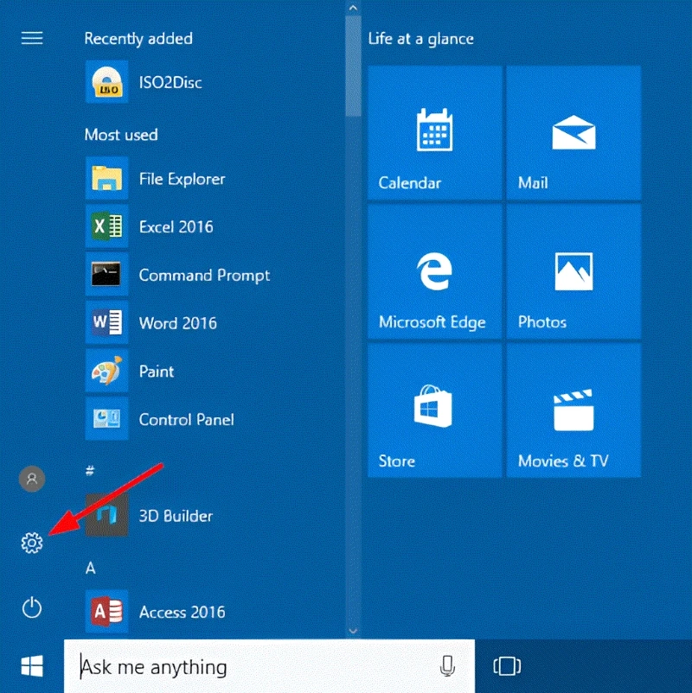Click the Windows Start logo
This screenshot has height=693, width=692.
tap(32, 666)
